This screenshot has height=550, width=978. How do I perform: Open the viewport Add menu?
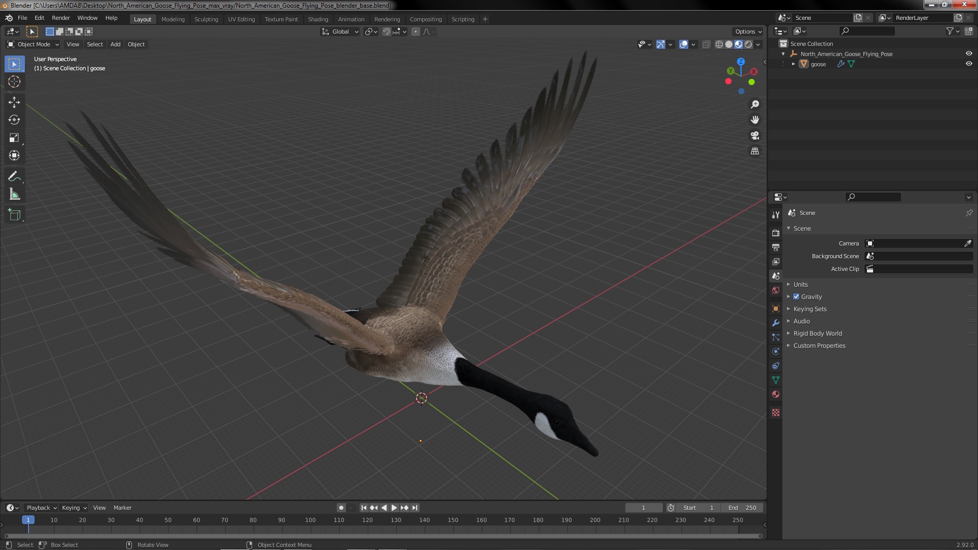116,44
